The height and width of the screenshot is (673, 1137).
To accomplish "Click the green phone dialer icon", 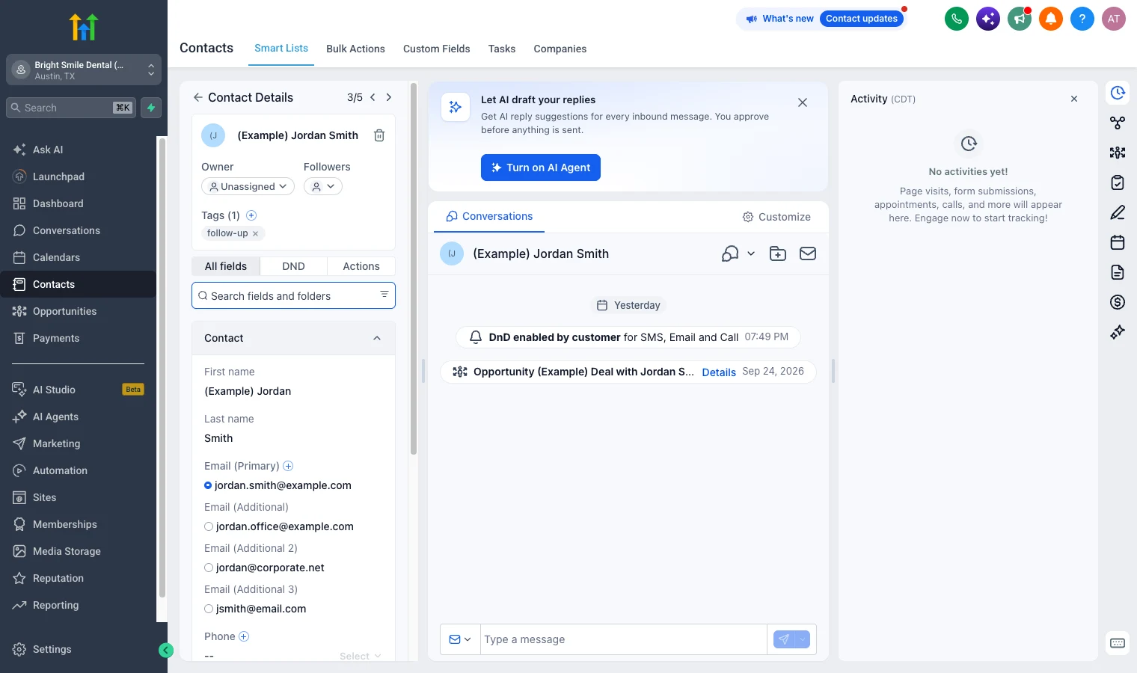I will tap(957, 19).
